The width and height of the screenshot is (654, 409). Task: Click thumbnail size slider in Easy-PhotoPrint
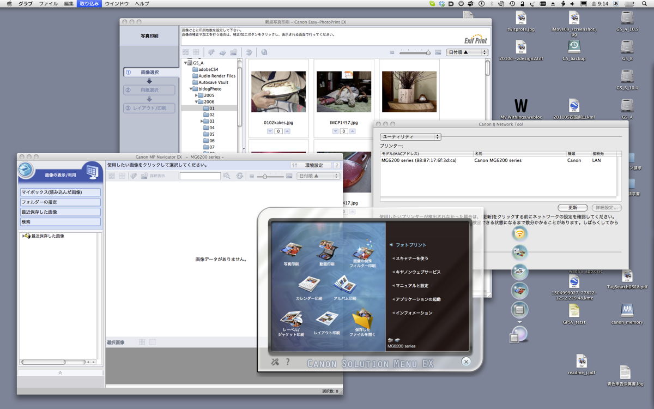pyautogui.click(x=415, y=52)
